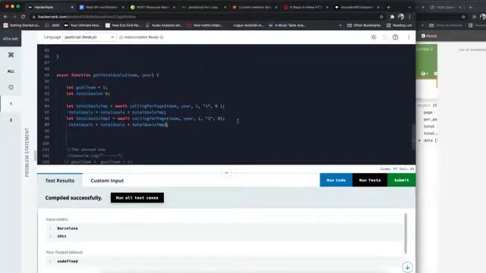Click the 2011 input value
This screenshot has width=486, height=273.
62,236
